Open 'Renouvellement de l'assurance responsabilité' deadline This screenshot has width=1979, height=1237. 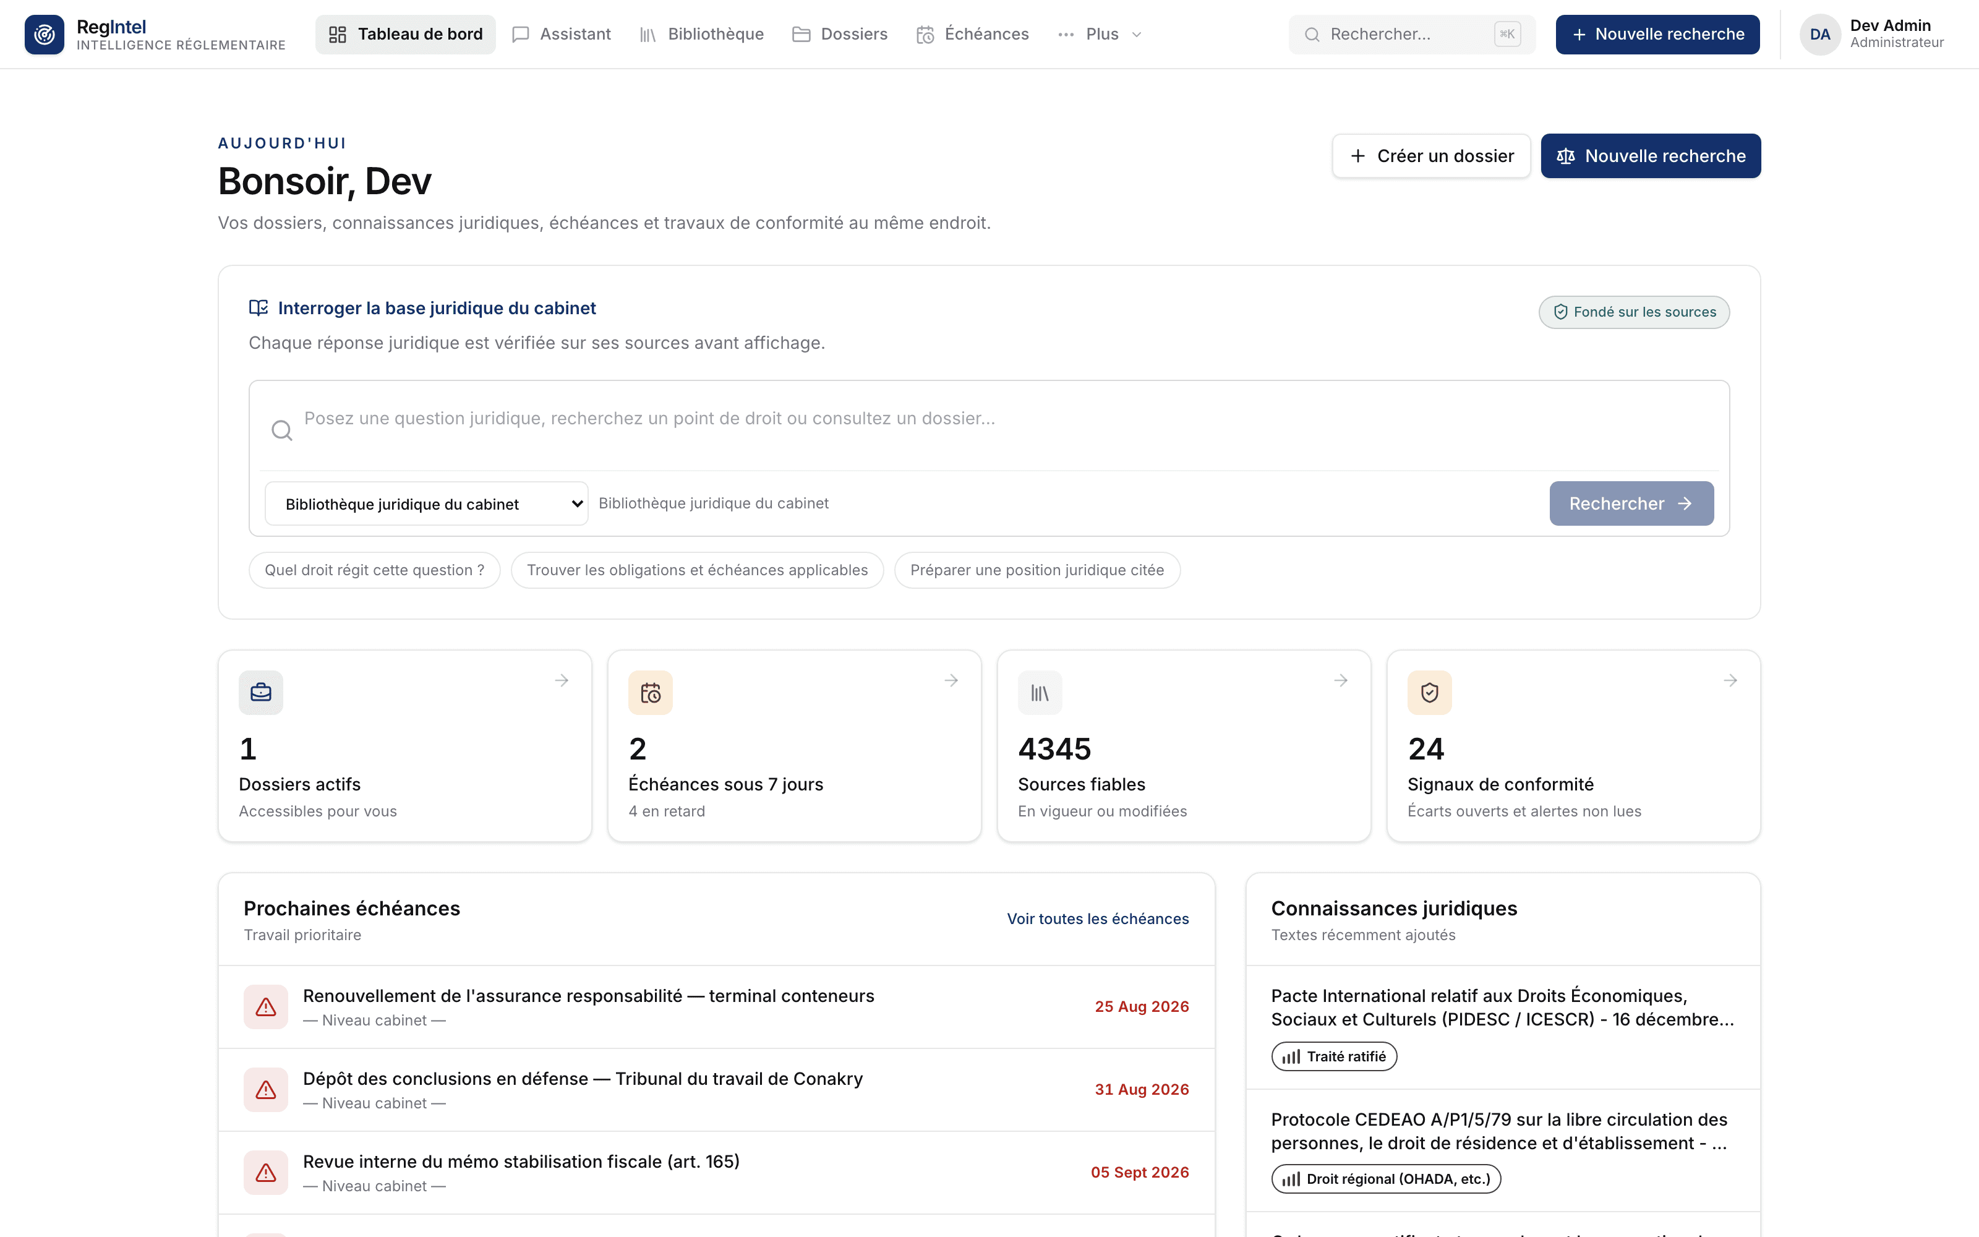tap(716, 1007)
